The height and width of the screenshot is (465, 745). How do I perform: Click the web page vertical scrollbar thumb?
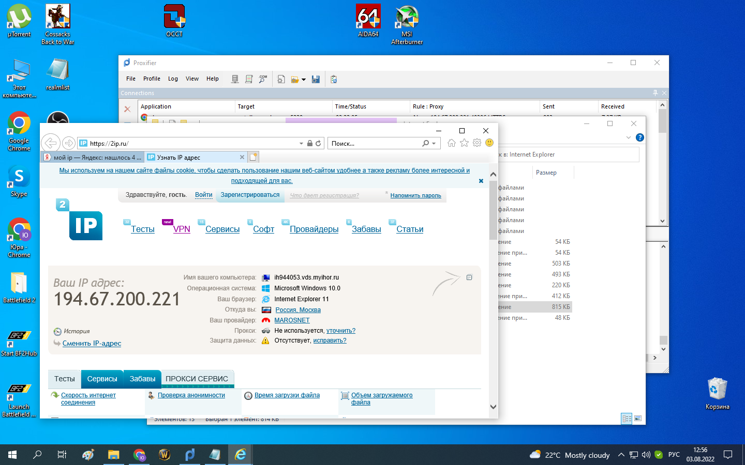pyautogui.click(x=493, y=209)
